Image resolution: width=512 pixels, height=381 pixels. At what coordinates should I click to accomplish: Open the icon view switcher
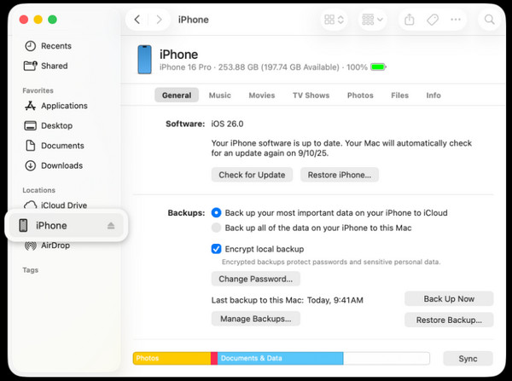[x=334, y=20]
